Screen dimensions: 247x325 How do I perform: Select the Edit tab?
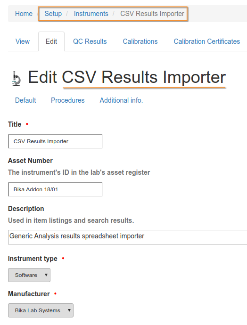click(x=51, y=41)
